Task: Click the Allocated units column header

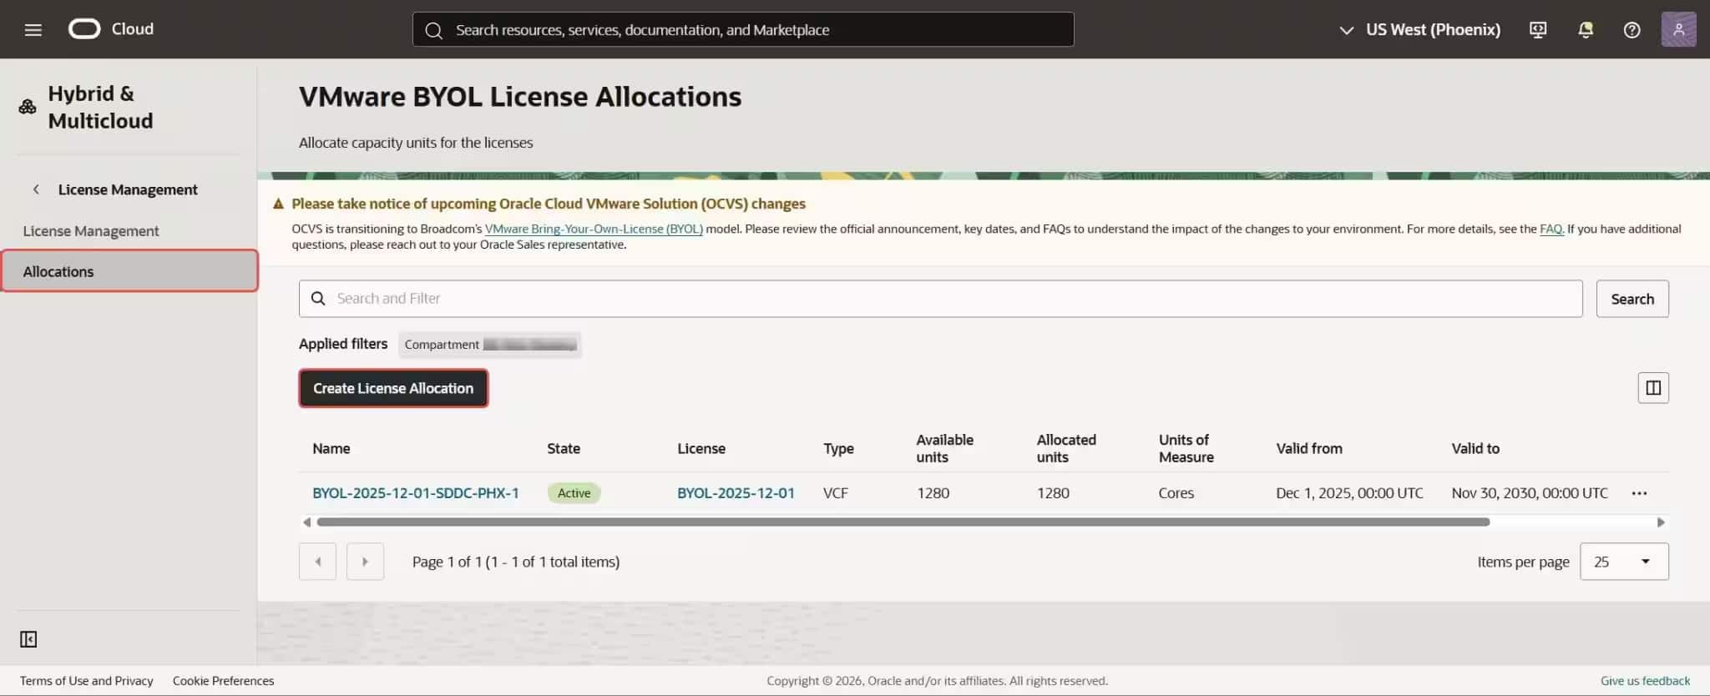Action: pyautogui.click(x=1066, y=449)
